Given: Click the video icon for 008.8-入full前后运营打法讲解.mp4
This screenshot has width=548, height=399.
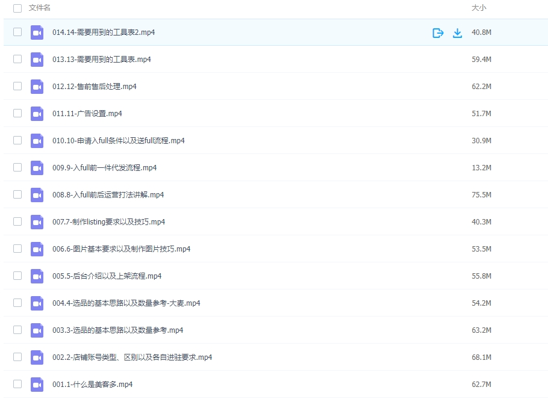Looking at the screenshot, I should pos(37,194).
